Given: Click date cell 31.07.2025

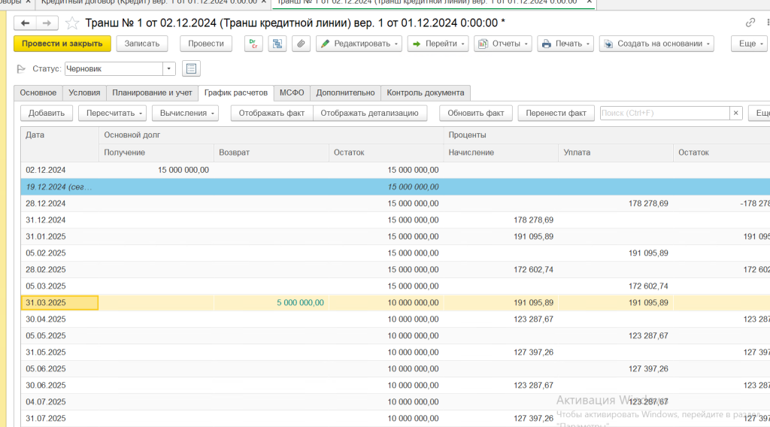Looking at the screenshot, I should pos(59,418).
